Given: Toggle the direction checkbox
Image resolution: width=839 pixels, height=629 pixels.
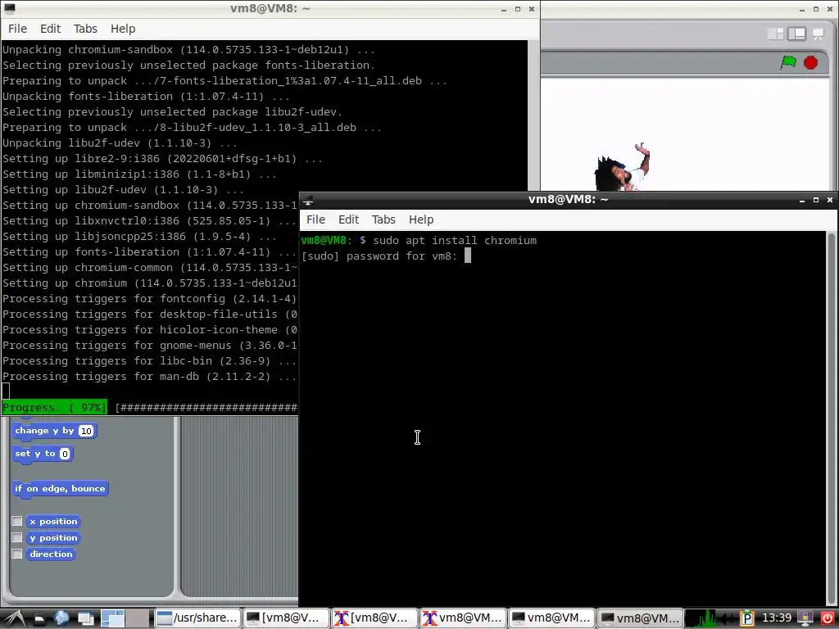Looking at the screenshot, I should click(17, 554).
